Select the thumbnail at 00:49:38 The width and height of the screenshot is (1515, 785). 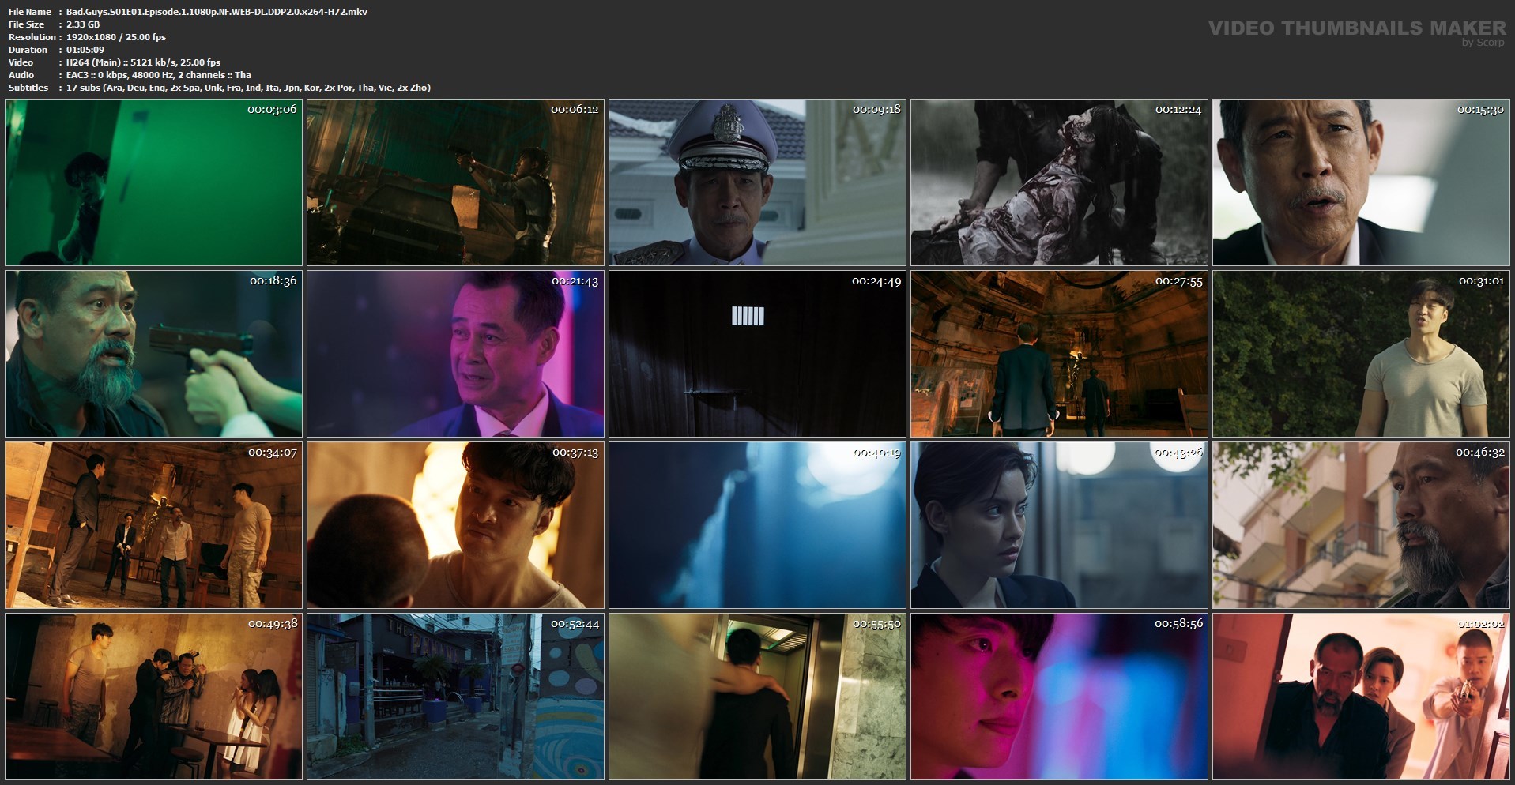(153, 697)
